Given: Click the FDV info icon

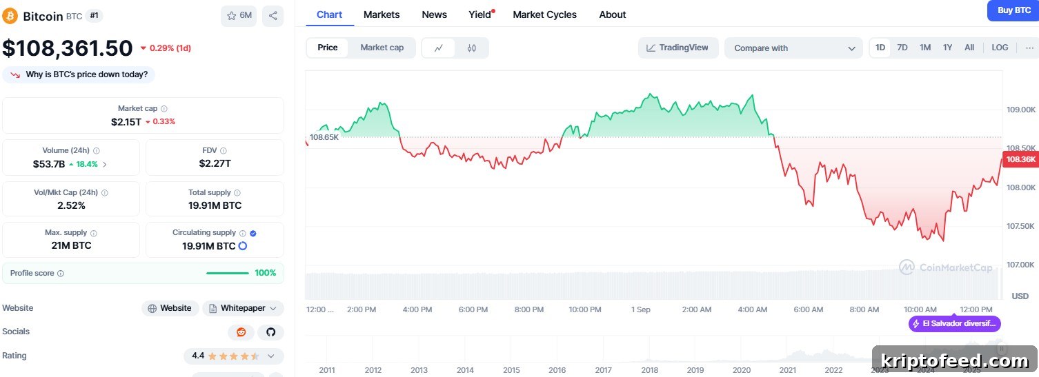Looking at the screenshot, I should tap(224, 151).
